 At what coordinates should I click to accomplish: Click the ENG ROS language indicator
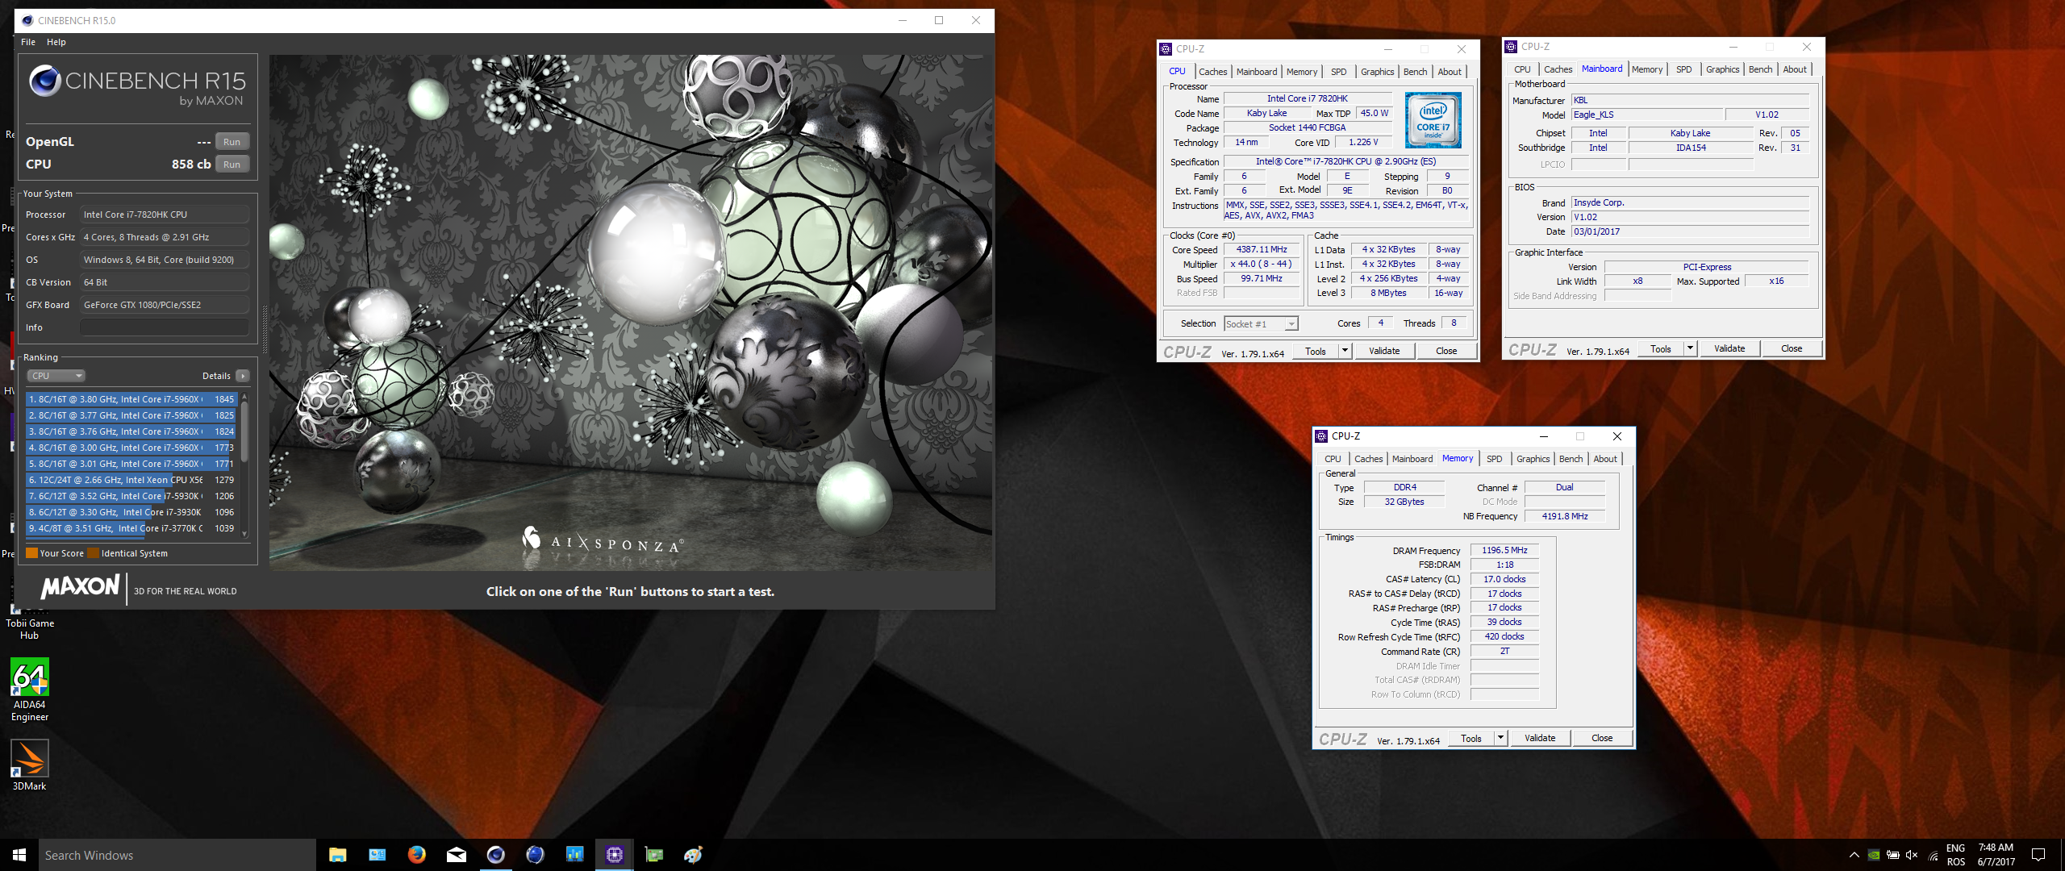point(1955,855)
